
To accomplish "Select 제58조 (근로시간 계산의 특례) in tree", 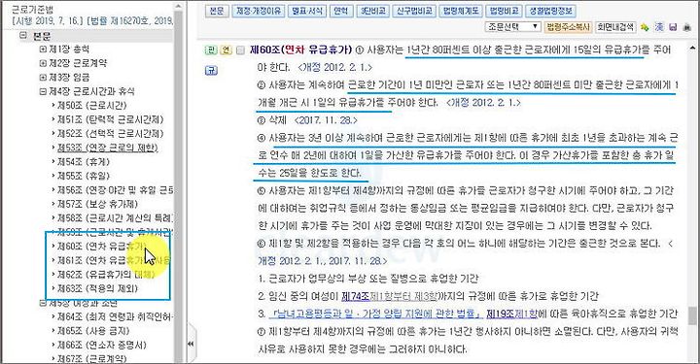I will 115,218.
